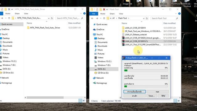Click the Cancel button in extraction dialog
Screen dimensions: 197x111
point(135,96)
